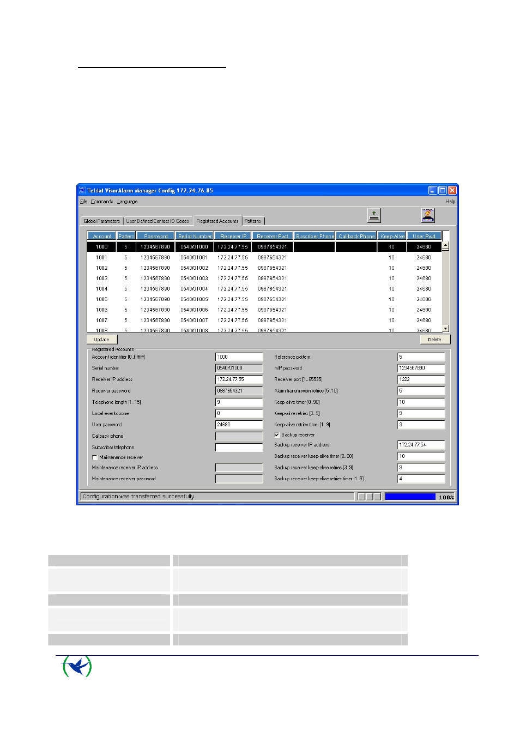Click the Backup receiver keep-alive timer field
520x737 pixels.
[x=421, y=456]
